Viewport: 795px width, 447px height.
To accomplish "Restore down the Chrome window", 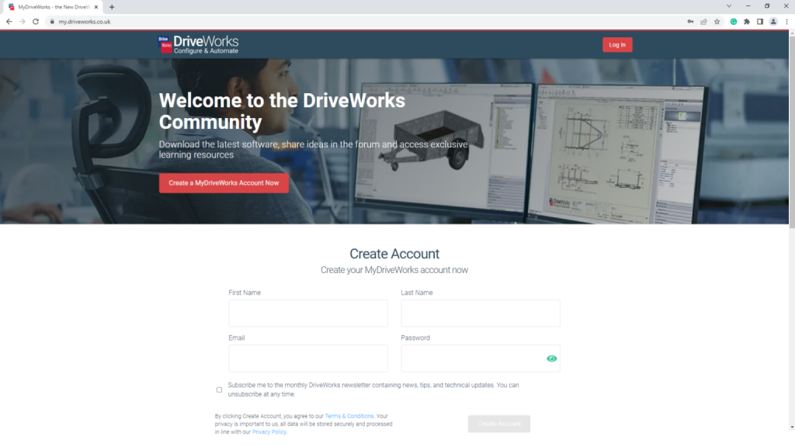I will [766, 6].
